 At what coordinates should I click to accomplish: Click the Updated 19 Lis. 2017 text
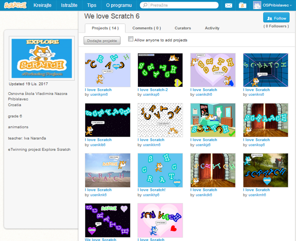point(28,84)
